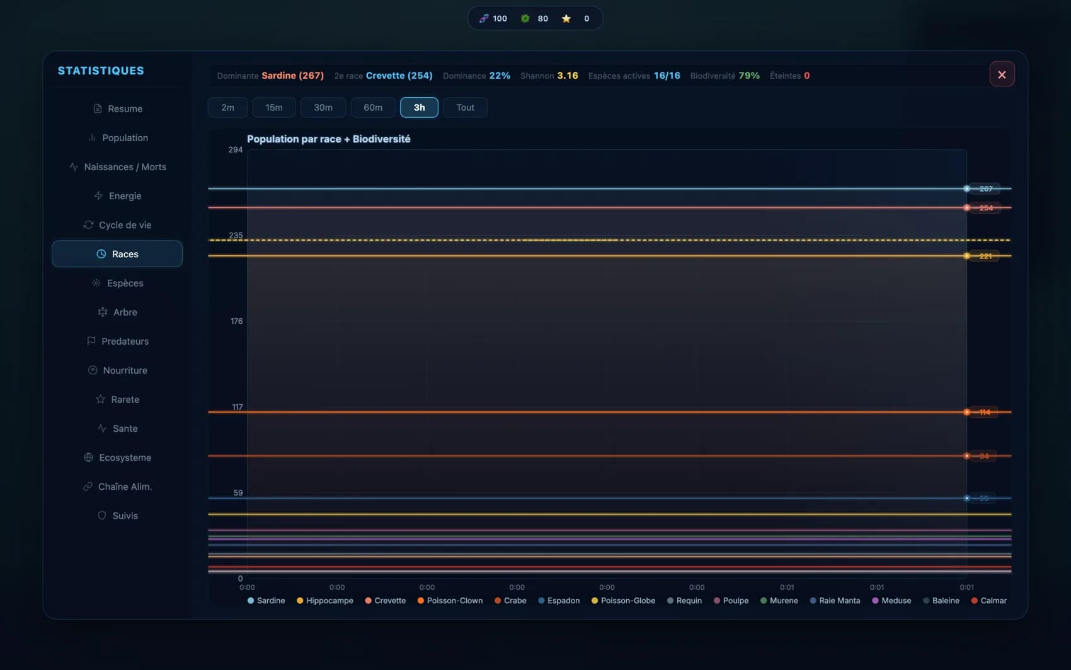This screenshot has width=1071, height=670.
Task: Close the Statistiques panel
Action: (1002, 74)
